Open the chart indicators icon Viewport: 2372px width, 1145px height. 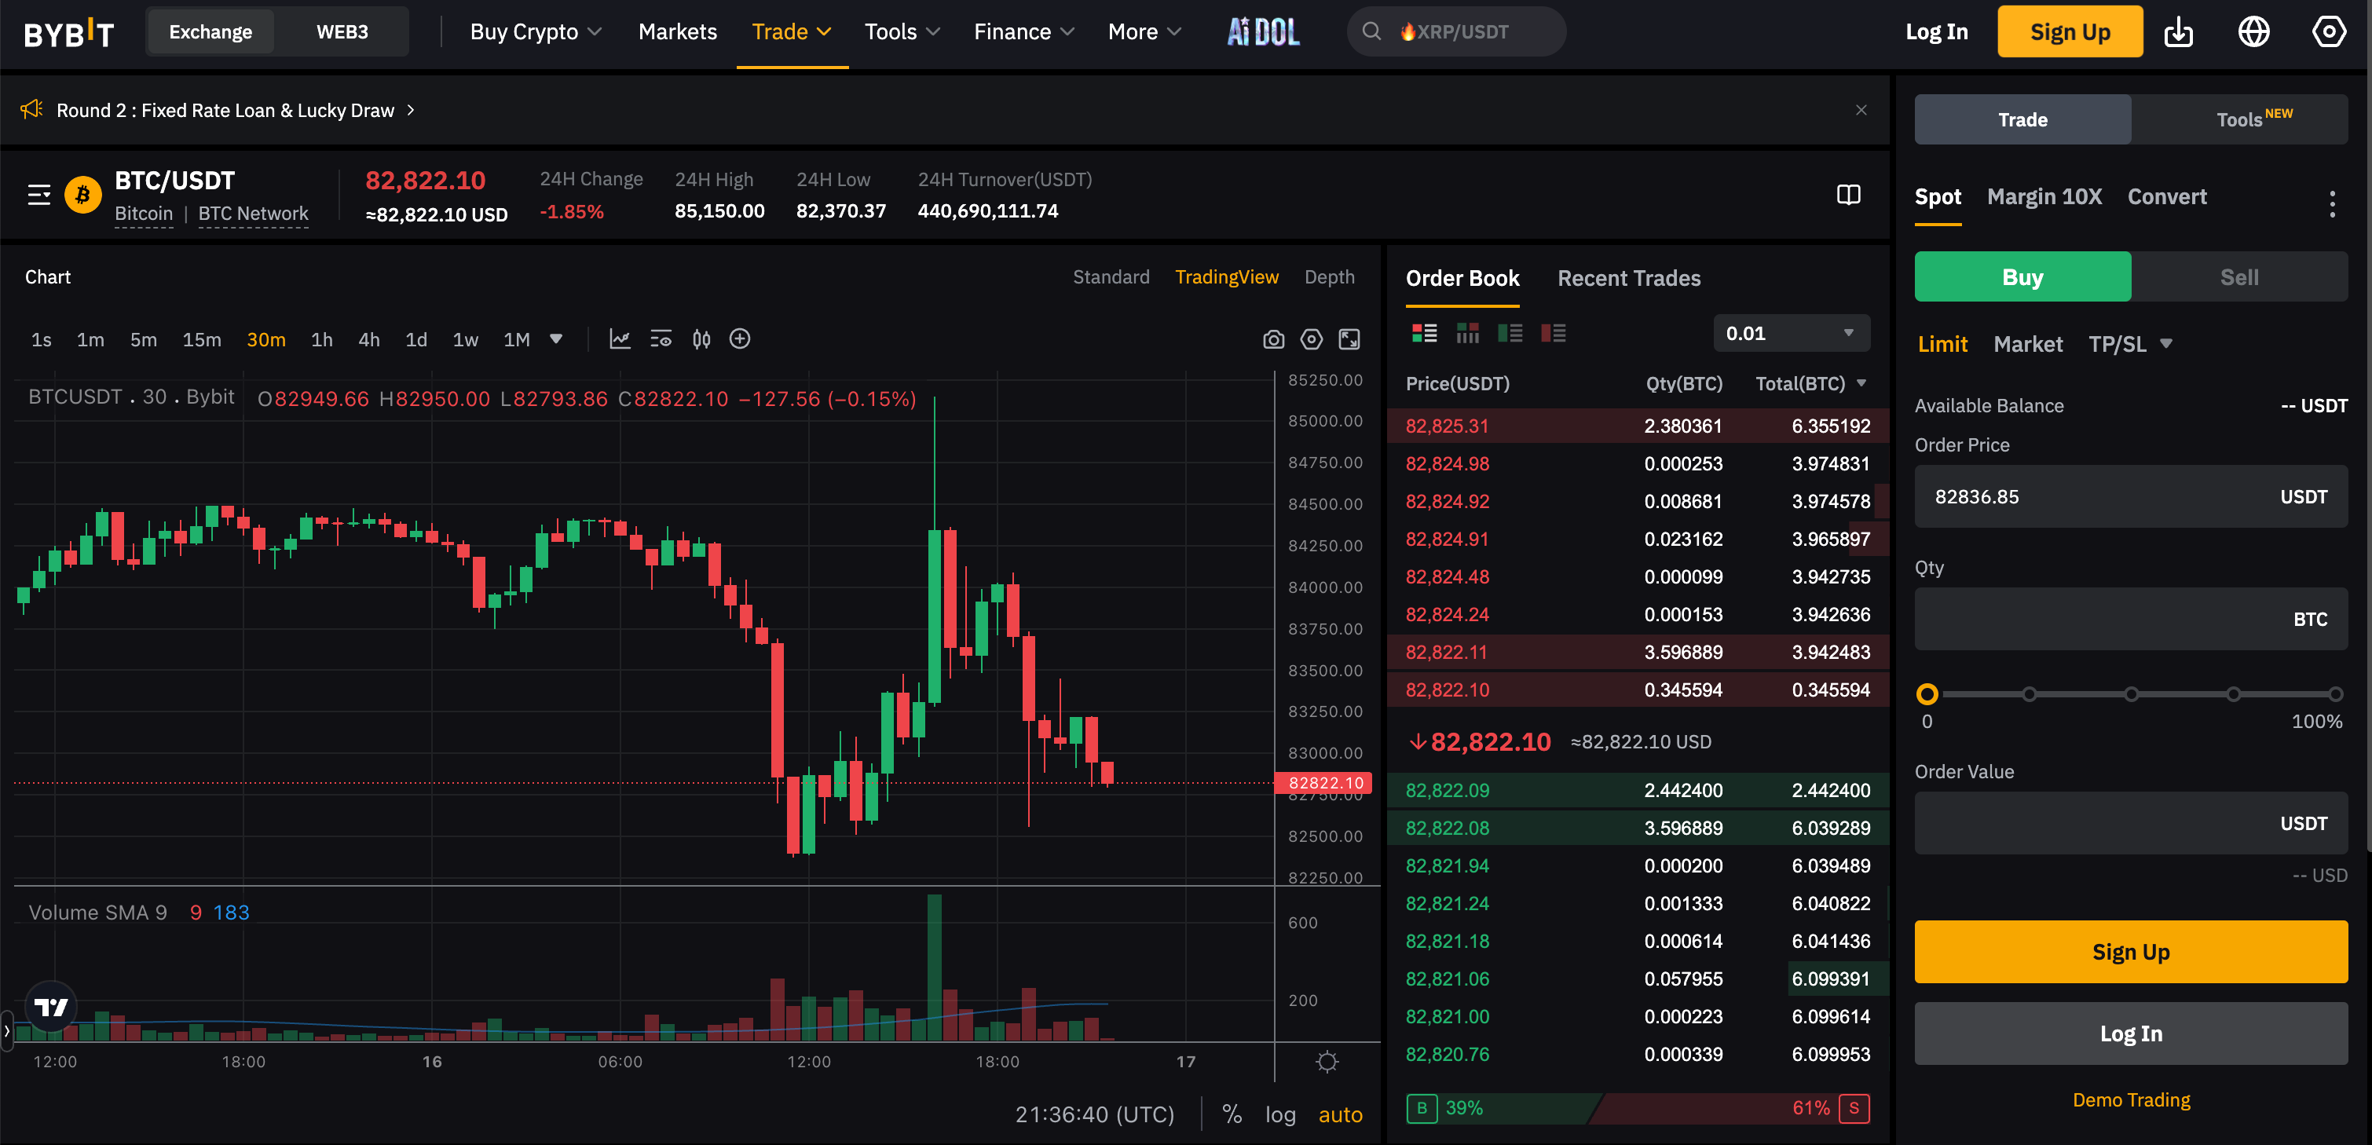point(620,339)
